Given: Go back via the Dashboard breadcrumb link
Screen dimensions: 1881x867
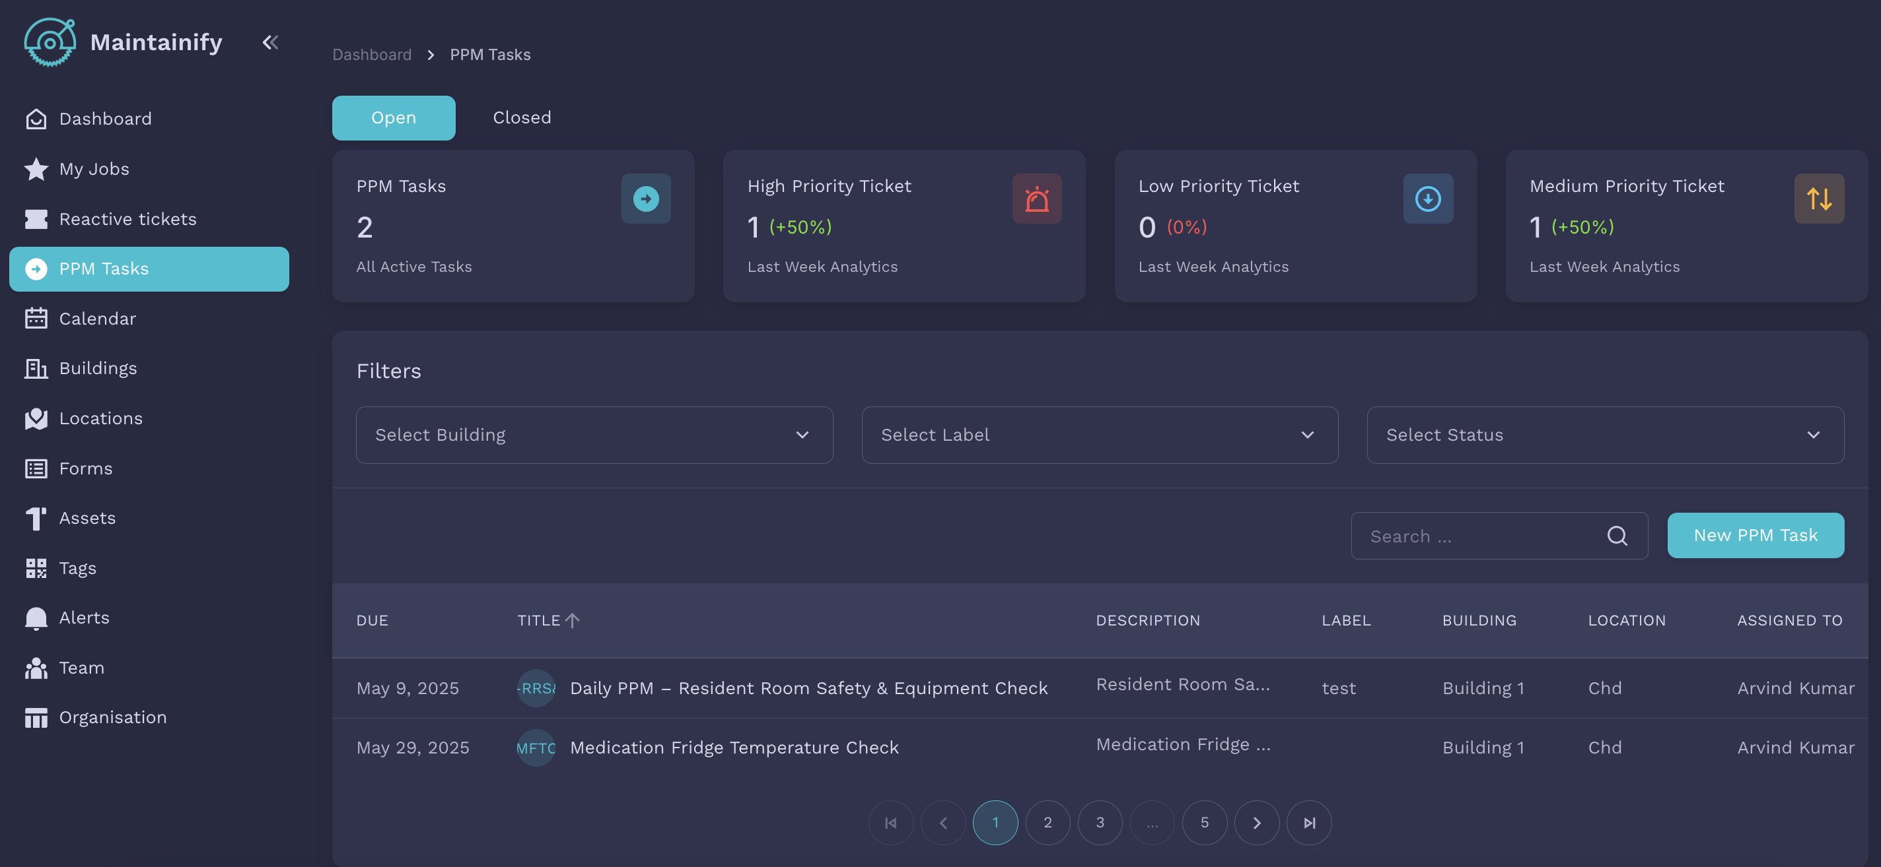Looking at the screenshot, I should pos(372,54).
